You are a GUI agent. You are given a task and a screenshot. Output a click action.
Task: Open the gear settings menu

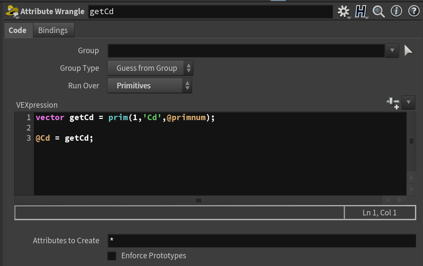(x=343, y=12)
